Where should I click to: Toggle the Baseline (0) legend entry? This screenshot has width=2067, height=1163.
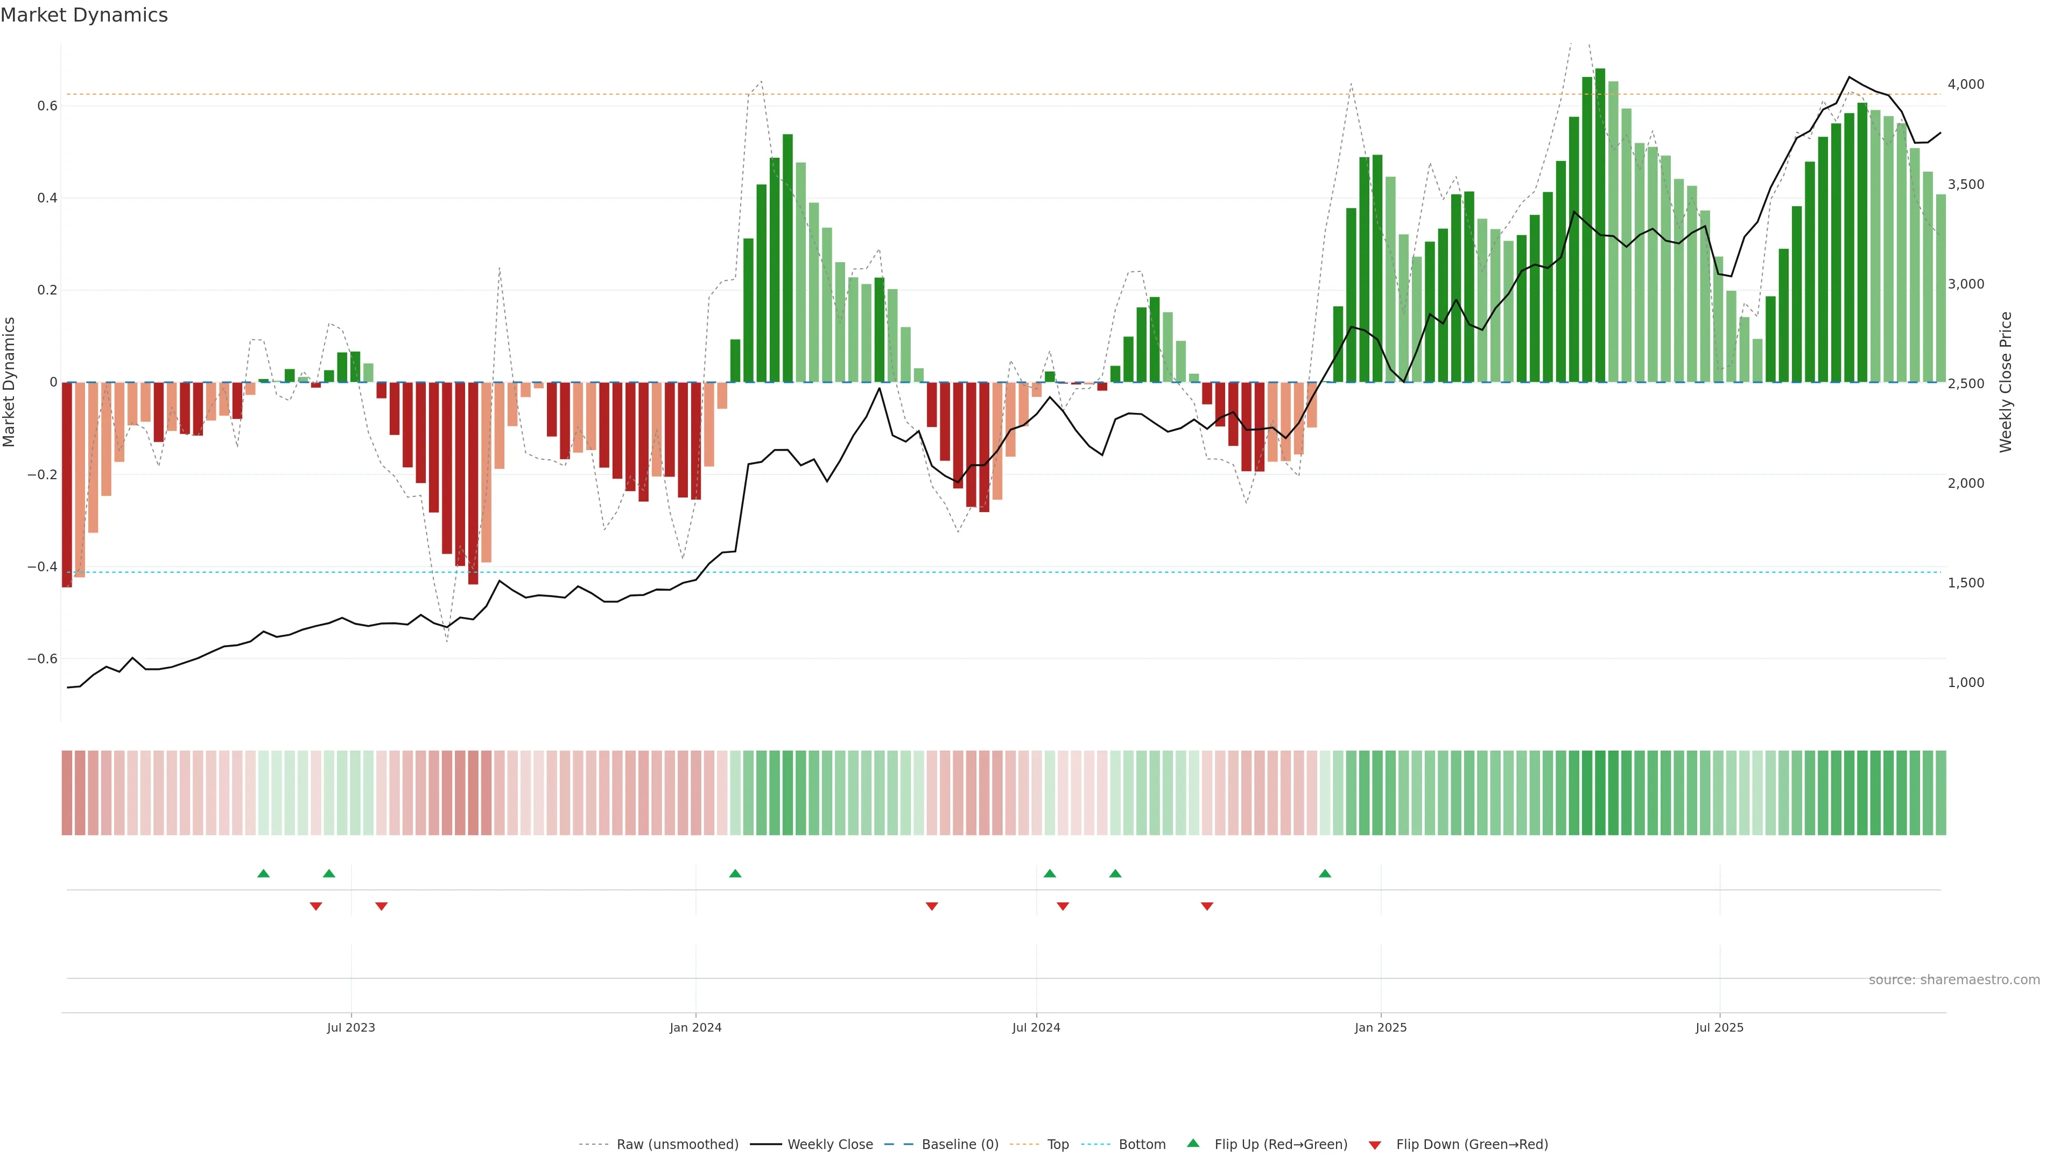pyautogui.click(x=960, y=1145)
